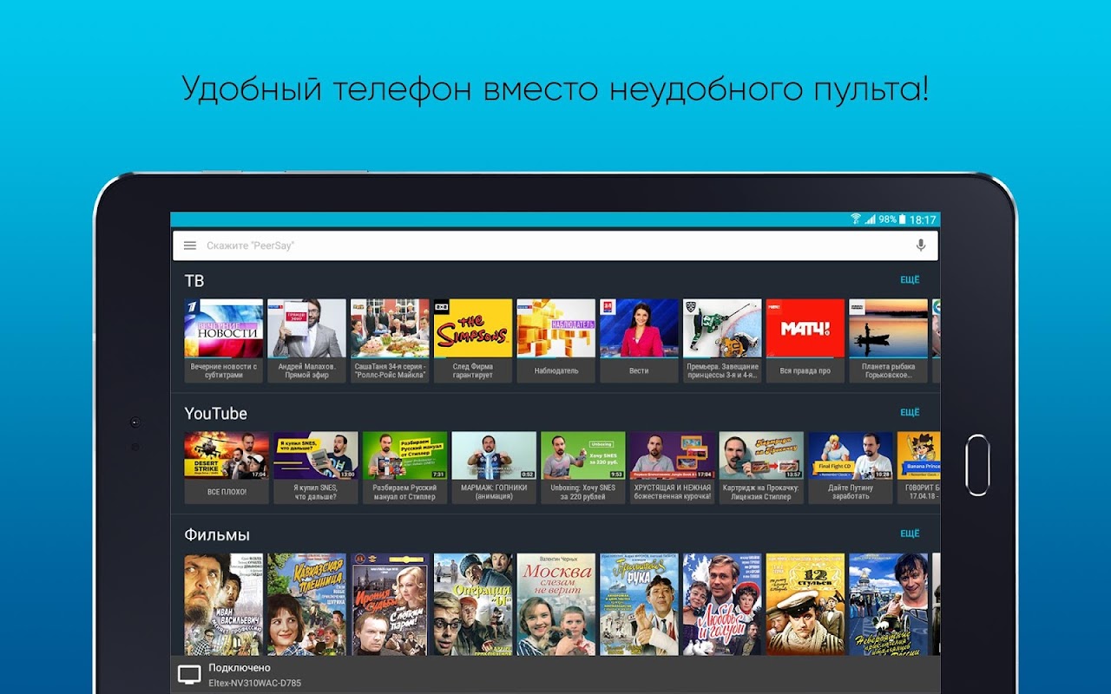Tap the "ТВ" section heading

(x=194, y=280)
